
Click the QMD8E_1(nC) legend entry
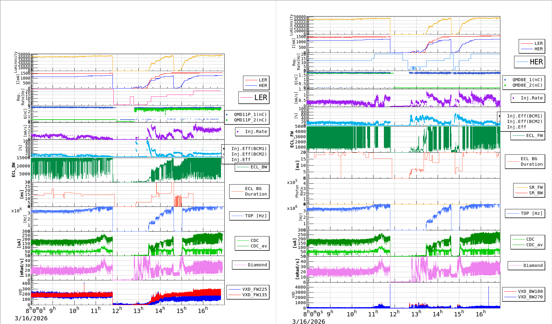click(x=527, y=80)
